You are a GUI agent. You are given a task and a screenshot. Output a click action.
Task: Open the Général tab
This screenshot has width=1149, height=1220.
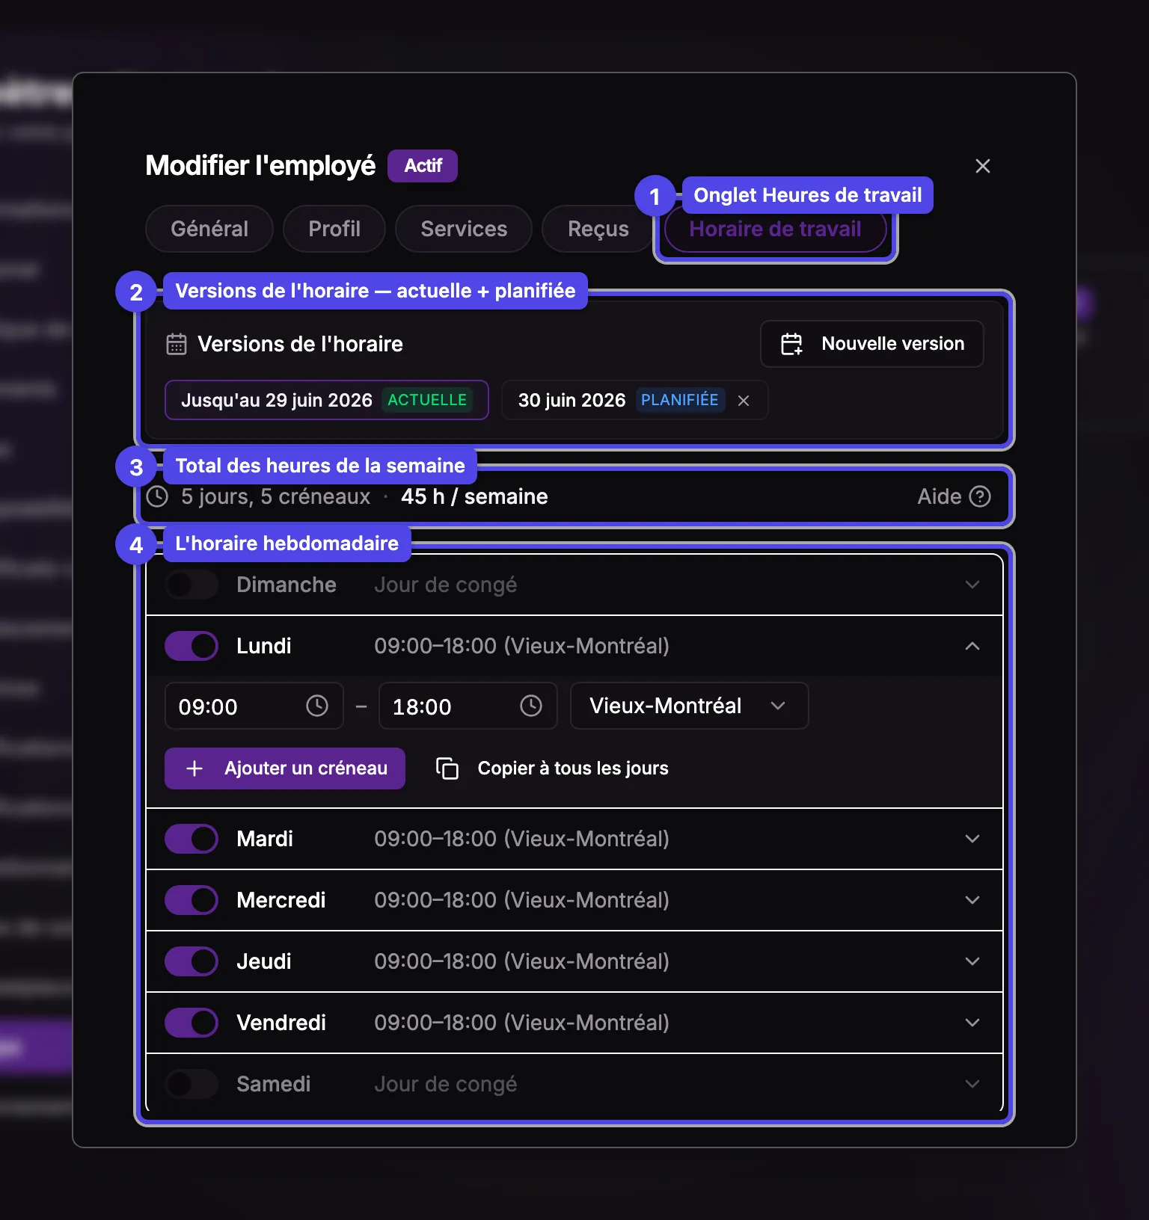209,229
